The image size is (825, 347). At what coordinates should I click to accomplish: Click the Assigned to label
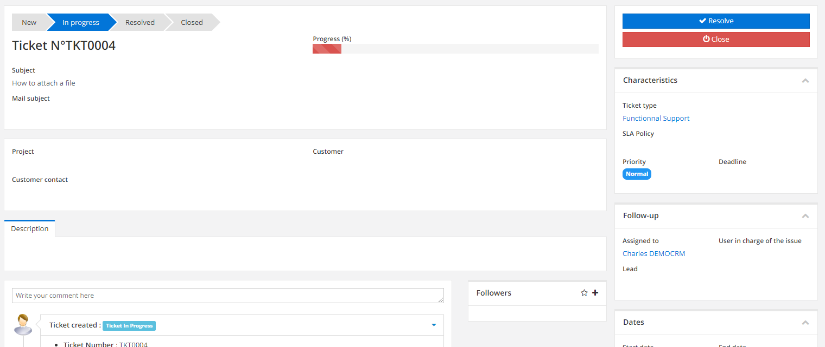(x=640, y=241)
